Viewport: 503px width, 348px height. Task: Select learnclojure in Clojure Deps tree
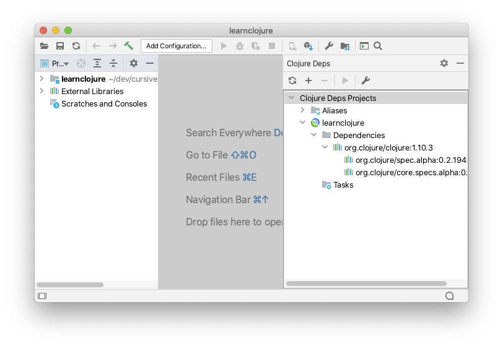(343, 123)
